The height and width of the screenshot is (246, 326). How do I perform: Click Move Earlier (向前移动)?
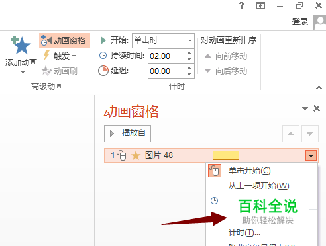pyautogui.click(x=226, y=56)
